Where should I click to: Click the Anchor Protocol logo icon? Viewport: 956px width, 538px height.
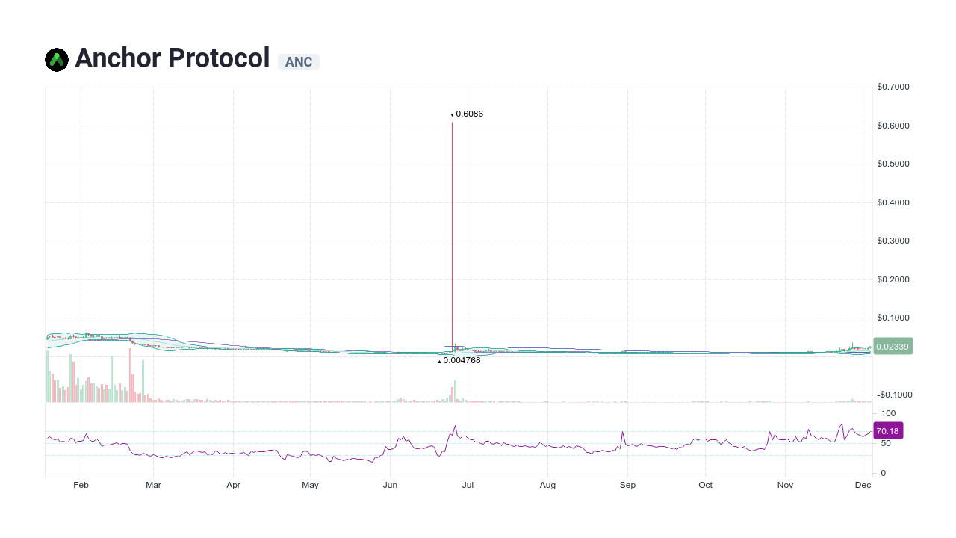tap(56, 59)
